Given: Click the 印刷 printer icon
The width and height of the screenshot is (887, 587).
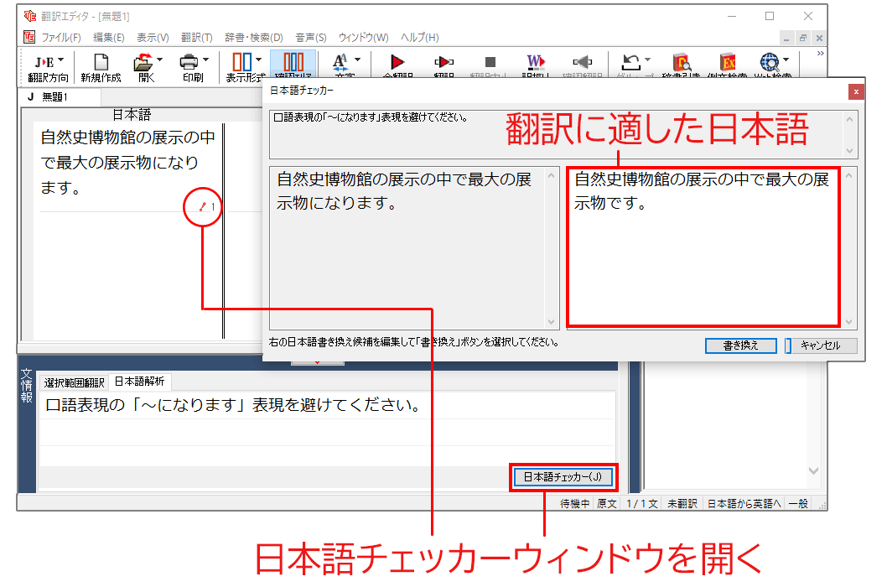Looking at the screenshot, I should 189,62.
